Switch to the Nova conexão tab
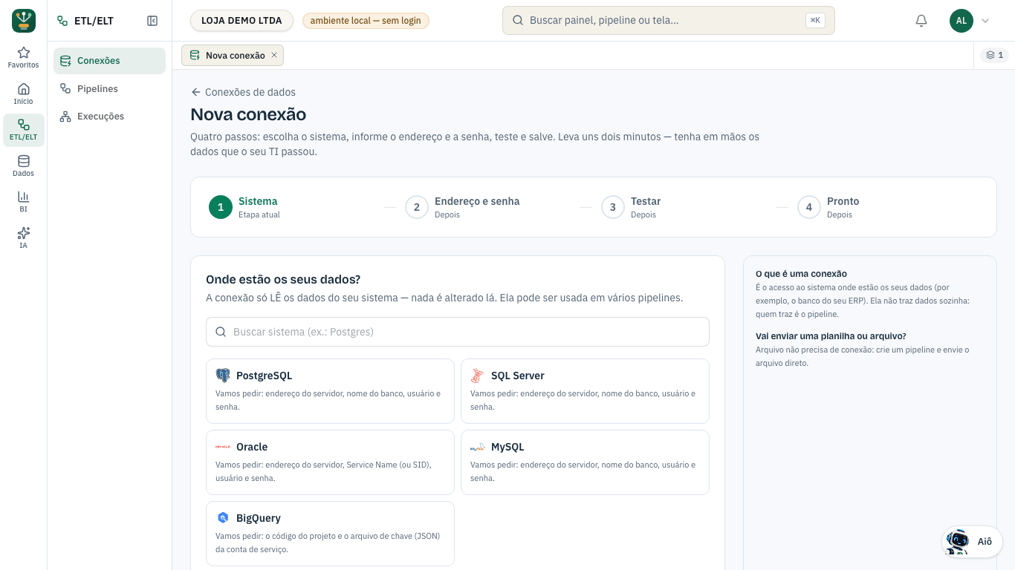 pyautogui.click(x=233, y=55)
